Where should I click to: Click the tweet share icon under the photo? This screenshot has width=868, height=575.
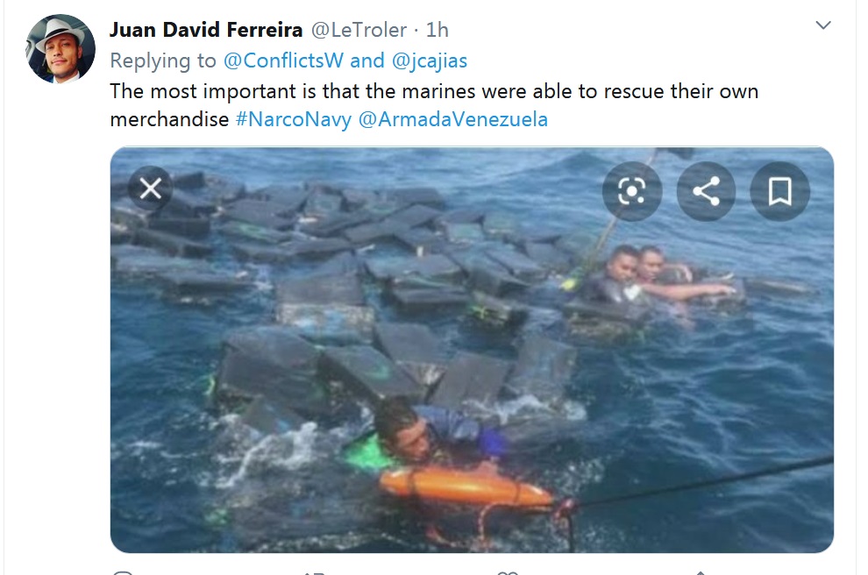700,572
